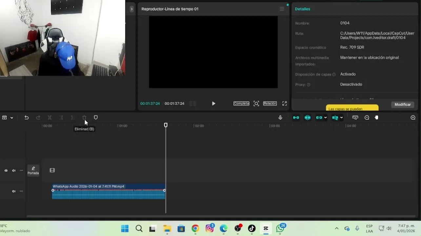
Task: Open Google Chrome from the taskbar
Action: click(195, 228)
